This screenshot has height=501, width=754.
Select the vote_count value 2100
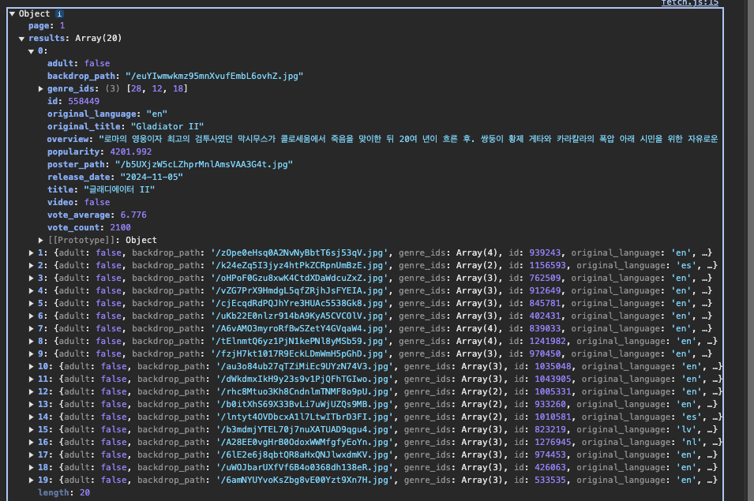coord(120,228)
